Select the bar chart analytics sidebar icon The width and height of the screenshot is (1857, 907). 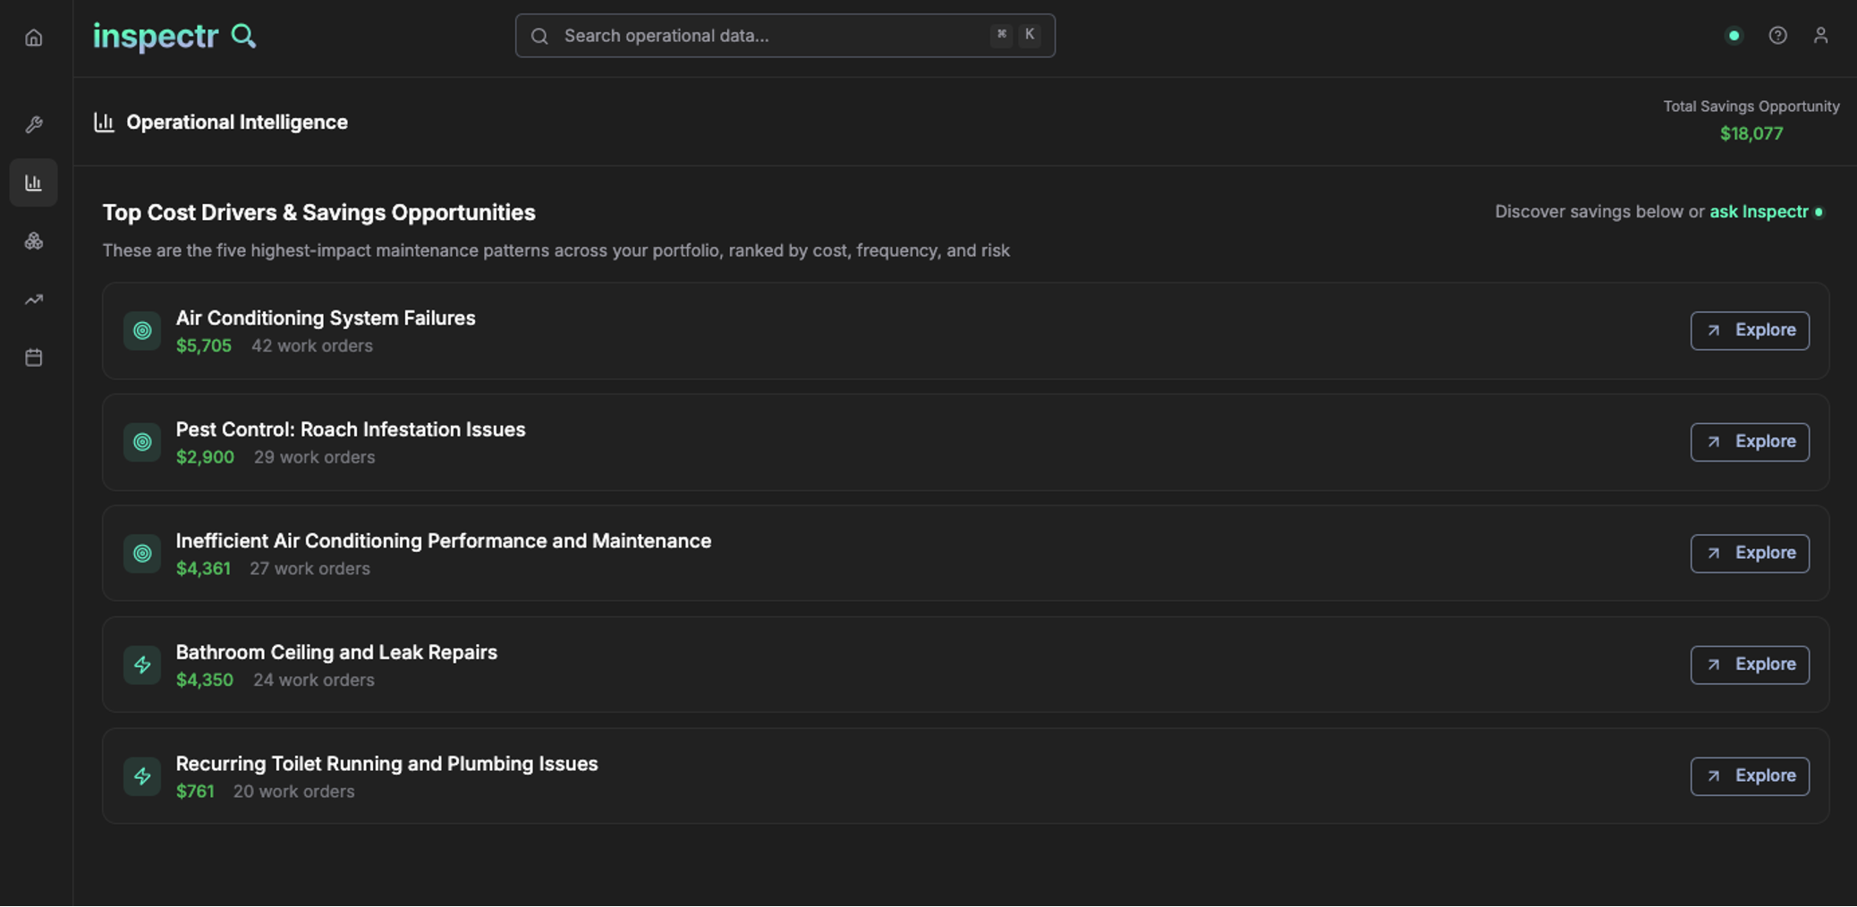click(x=34, y=183)
